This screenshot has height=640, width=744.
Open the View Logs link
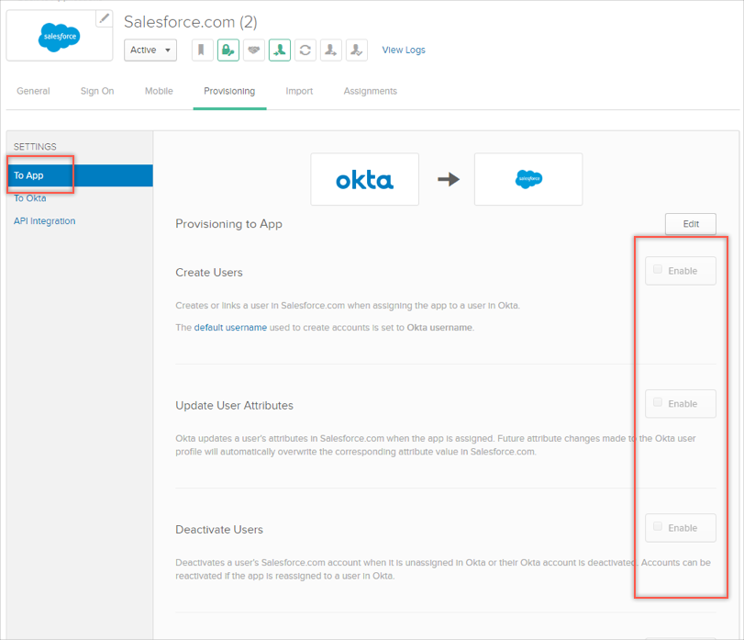point(404,51)
